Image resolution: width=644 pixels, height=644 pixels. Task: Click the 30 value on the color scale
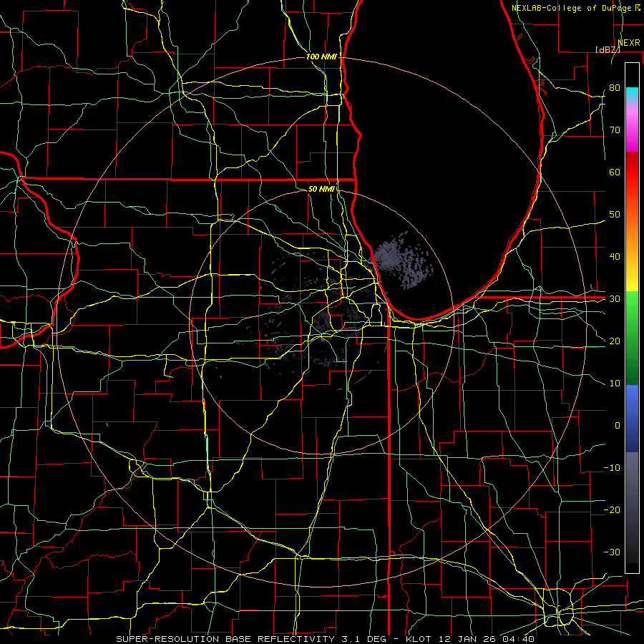point(615,299)
